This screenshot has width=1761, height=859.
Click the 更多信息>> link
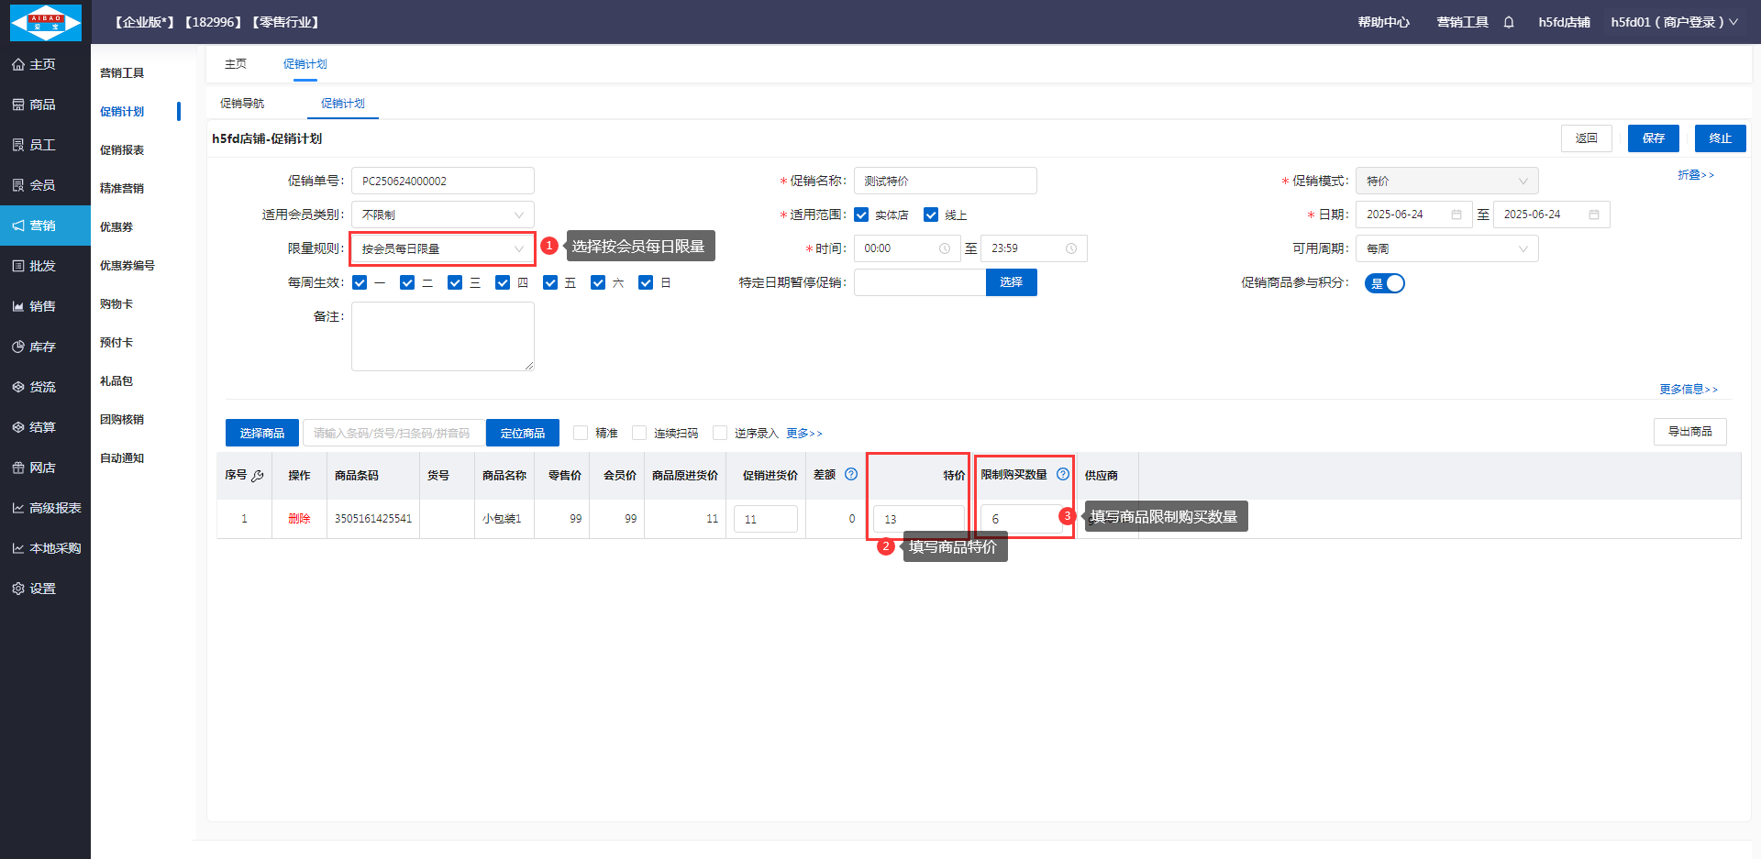coord(1688,390)
